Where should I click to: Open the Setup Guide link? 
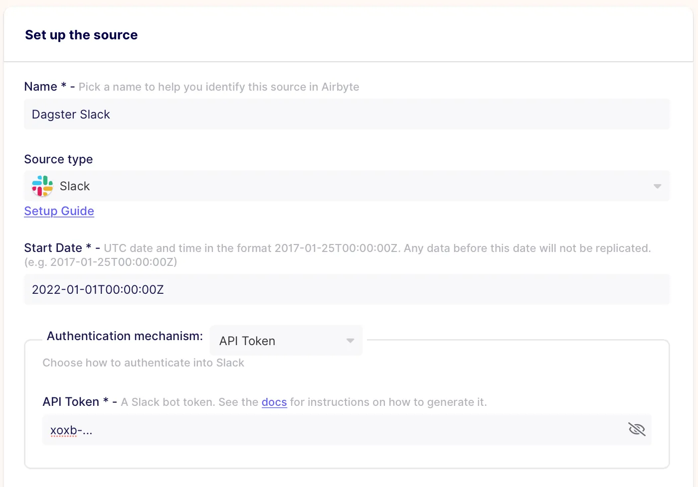(x=59, y=211)
